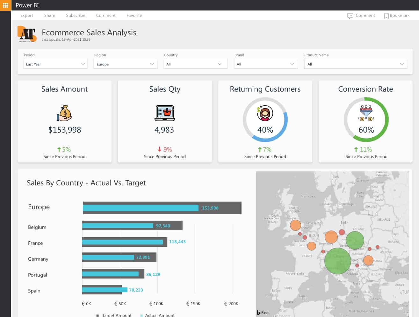419x317 pixels.
Task: Select the France actual sales bar
Action: 122,242
